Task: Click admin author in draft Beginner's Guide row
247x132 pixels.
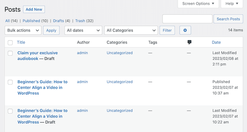Action: [82, 111]
